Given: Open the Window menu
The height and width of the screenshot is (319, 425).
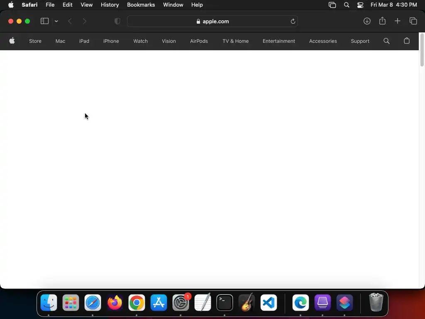Looking at the screenshot, I should (x=173, y=5).
